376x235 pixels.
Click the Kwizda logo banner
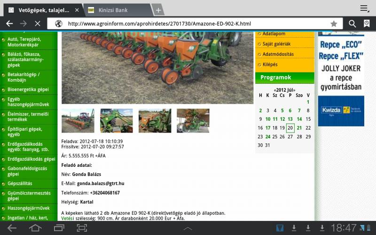341,111
